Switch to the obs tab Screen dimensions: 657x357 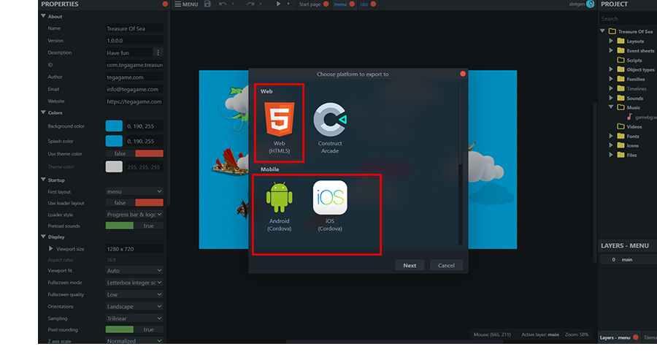pyautogui.click(x=364, y=4)
